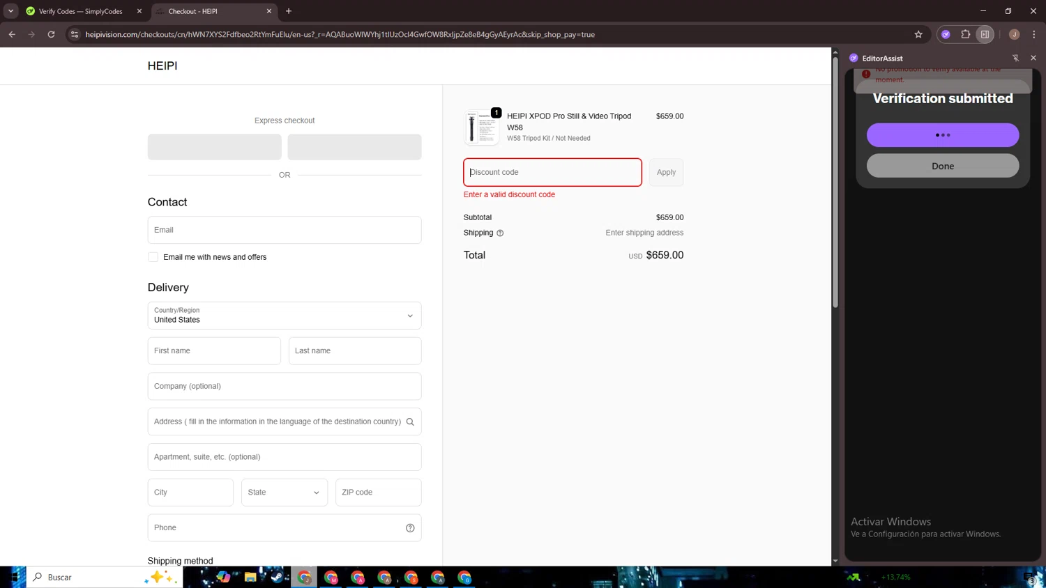This screenshot has width=1046, height=588.
Task: Click the "Enter a valid discount code" message
Action: click(509, 194)
